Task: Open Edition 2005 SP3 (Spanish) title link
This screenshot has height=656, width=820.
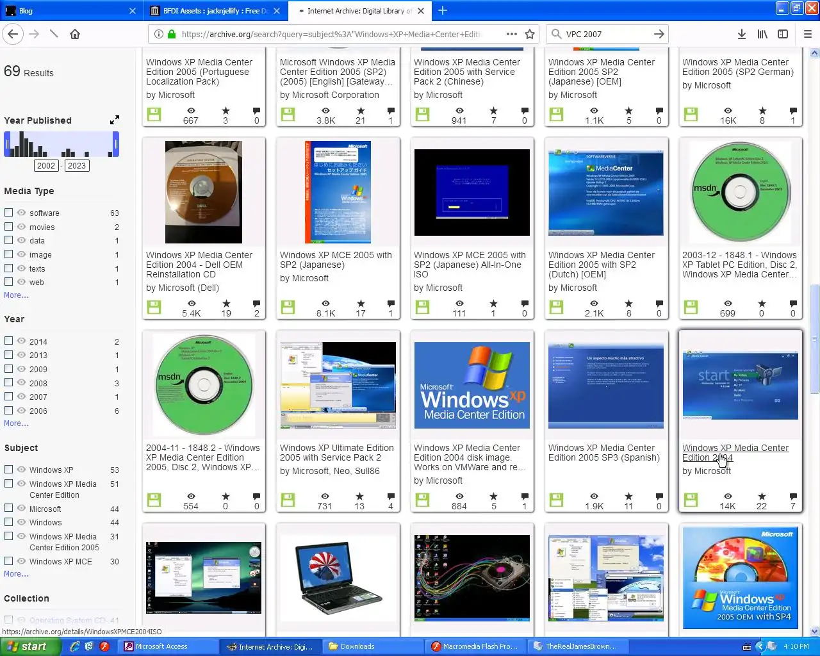Action: [x=603, y=453]
